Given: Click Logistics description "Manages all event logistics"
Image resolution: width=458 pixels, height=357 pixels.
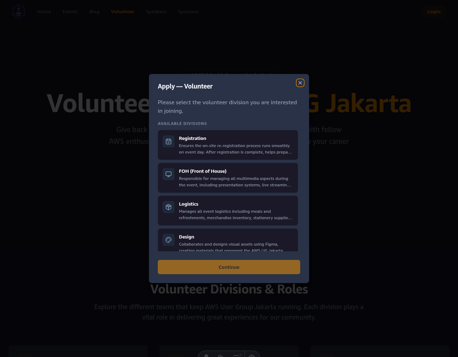Looking at the screenshot, I should point(235,215).
